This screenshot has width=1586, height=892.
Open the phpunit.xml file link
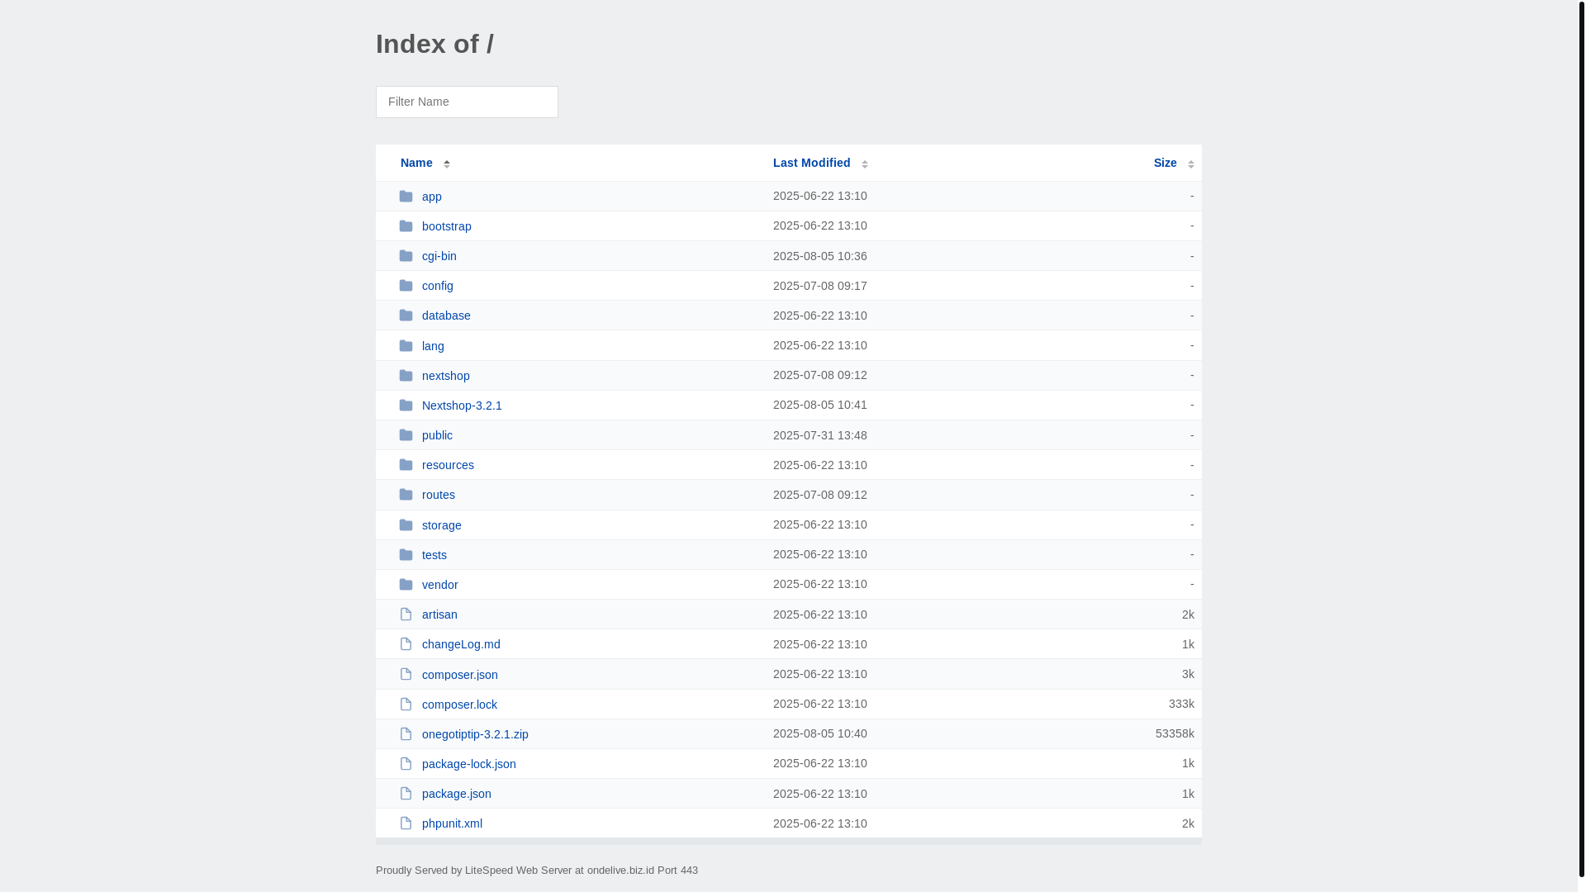452,823
